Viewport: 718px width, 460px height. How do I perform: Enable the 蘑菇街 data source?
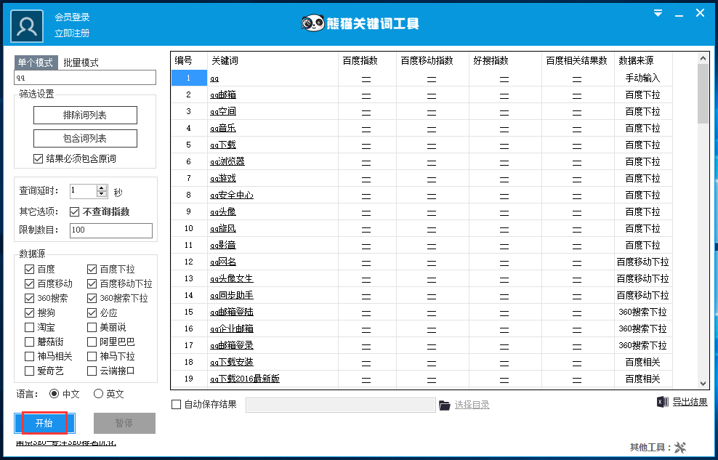tap(29, 342)
